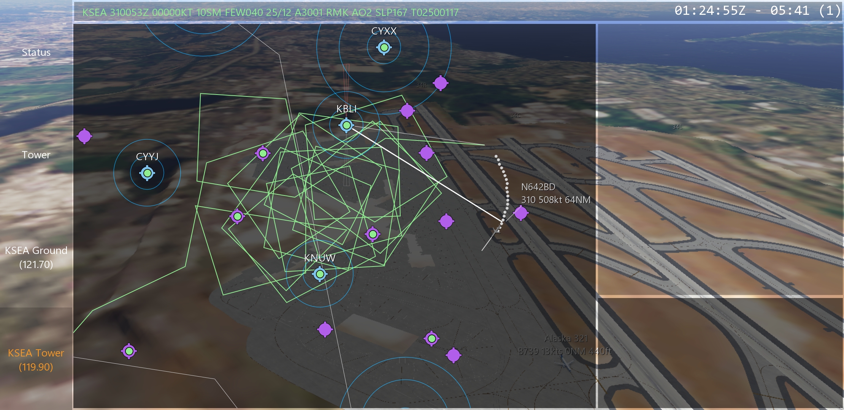Click the KSEA METAR text bar

point(270,13)
